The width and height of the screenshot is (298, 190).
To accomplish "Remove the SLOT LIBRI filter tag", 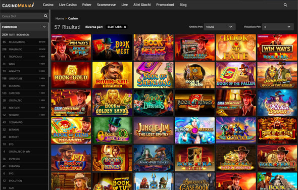I will [125, 27].
